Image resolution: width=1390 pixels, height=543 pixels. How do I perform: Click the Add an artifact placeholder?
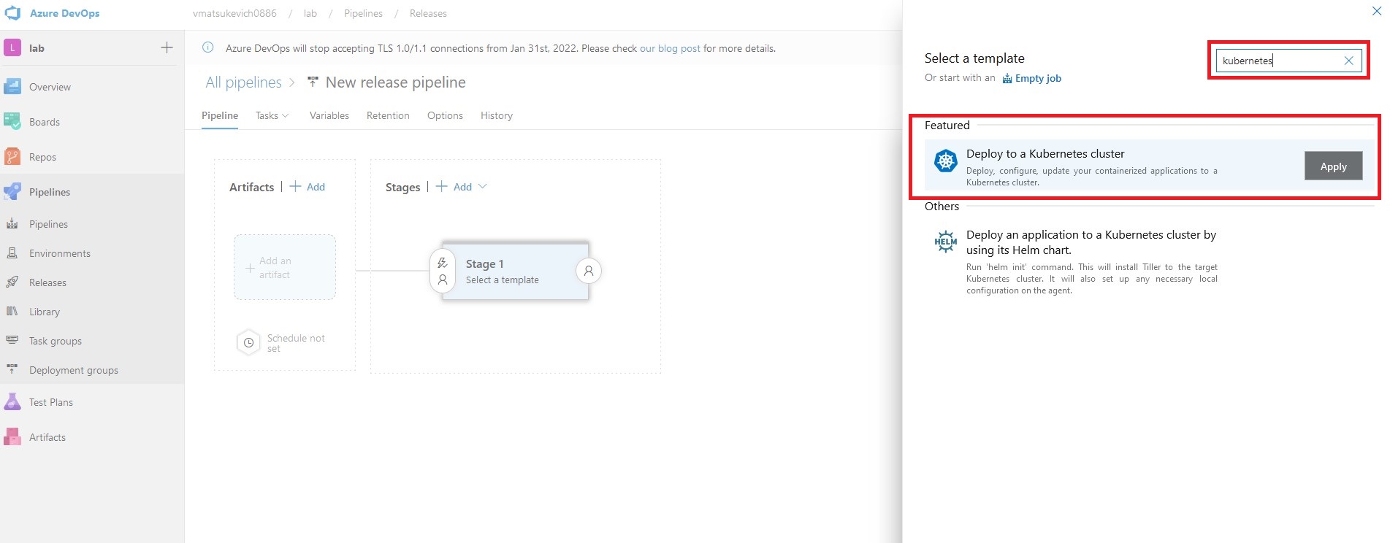coord(284,267)
